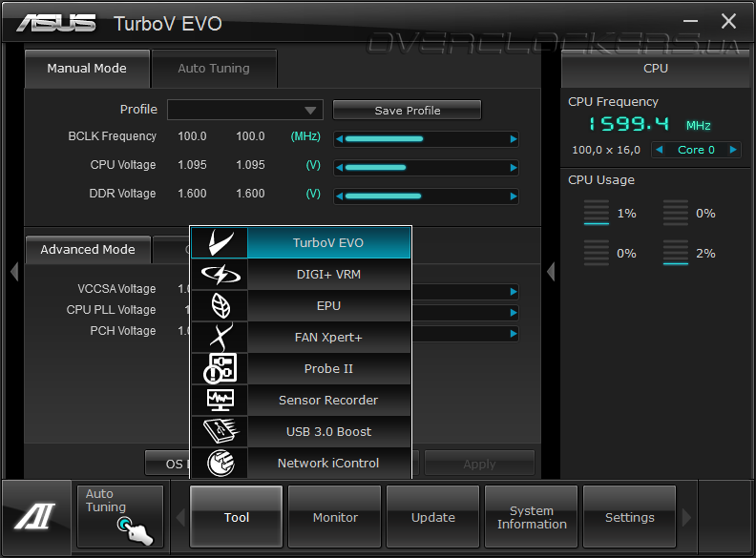Click the USB 3.0 Boost icon

220,431
